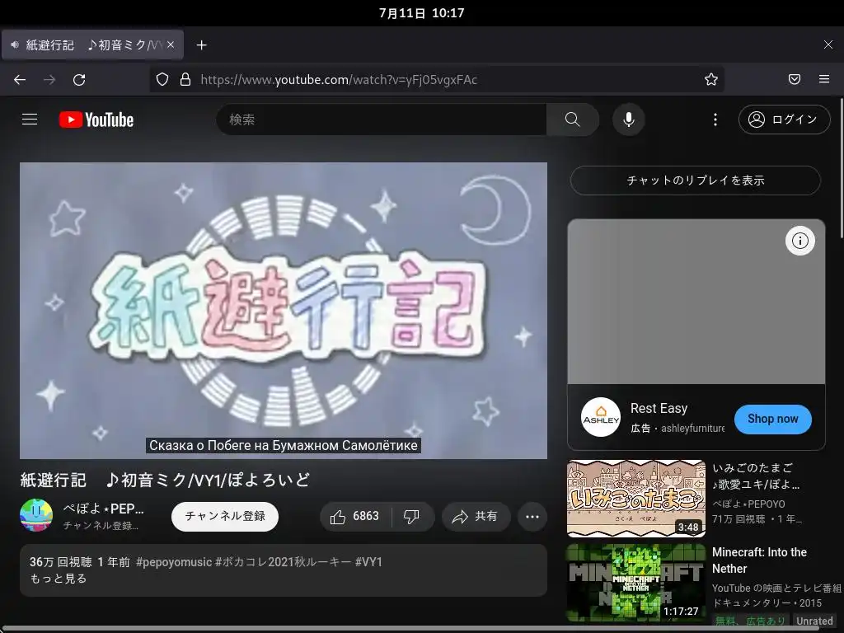Click the video title 紙避行記 ♪初音ミク/VY1/ぽよろいど
The width and height of the screenshot is (844, 633).
165,480
